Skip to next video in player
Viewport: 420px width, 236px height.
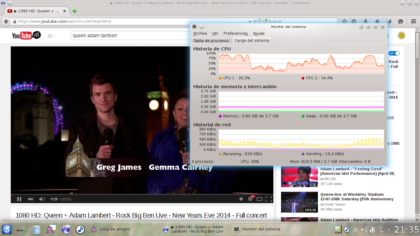(30, 199)
